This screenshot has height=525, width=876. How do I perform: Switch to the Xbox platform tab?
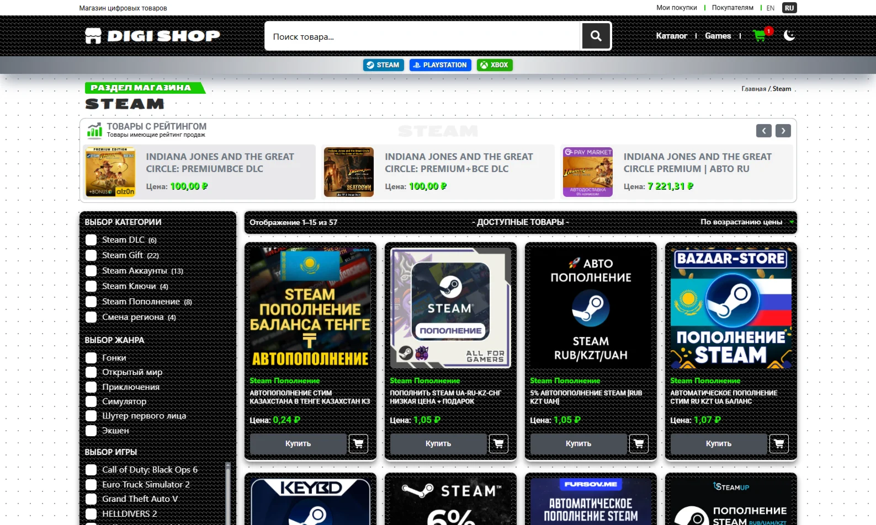(495, 65)
